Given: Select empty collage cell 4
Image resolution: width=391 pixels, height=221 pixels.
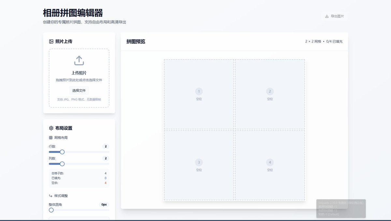Looking at the screenshot, I should 270,165.
